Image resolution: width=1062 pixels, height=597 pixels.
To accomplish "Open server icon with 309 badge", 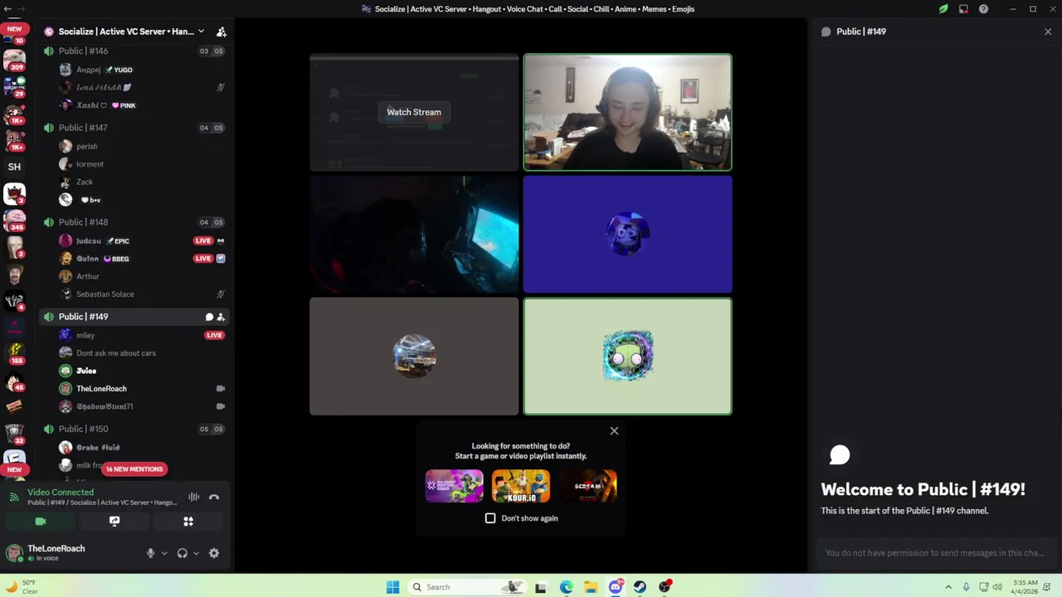I will [x=14, y=60].
